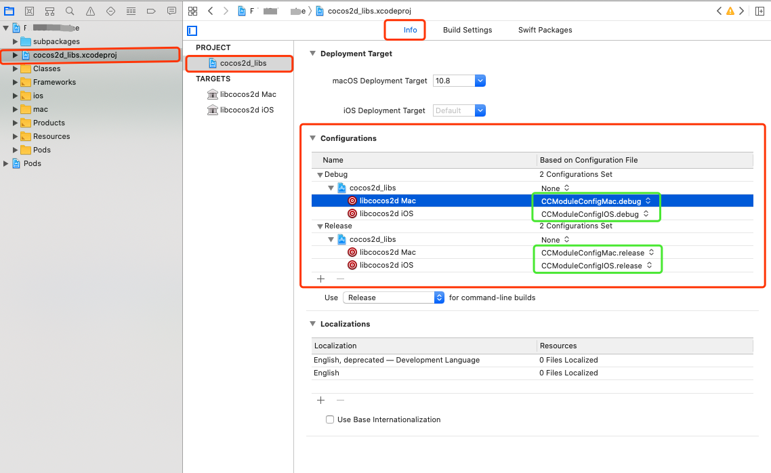The height and width of the screenshot is (473, 771).
Task: Collapse the Configurations section triangle
Action: tap(312, 138)
